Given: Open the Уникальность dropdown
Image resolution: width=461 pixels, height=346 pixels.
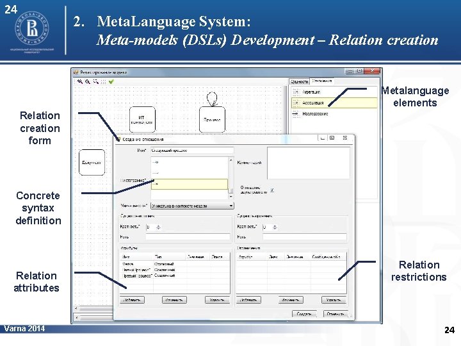Looking at the screenshot, I should 192,206.
